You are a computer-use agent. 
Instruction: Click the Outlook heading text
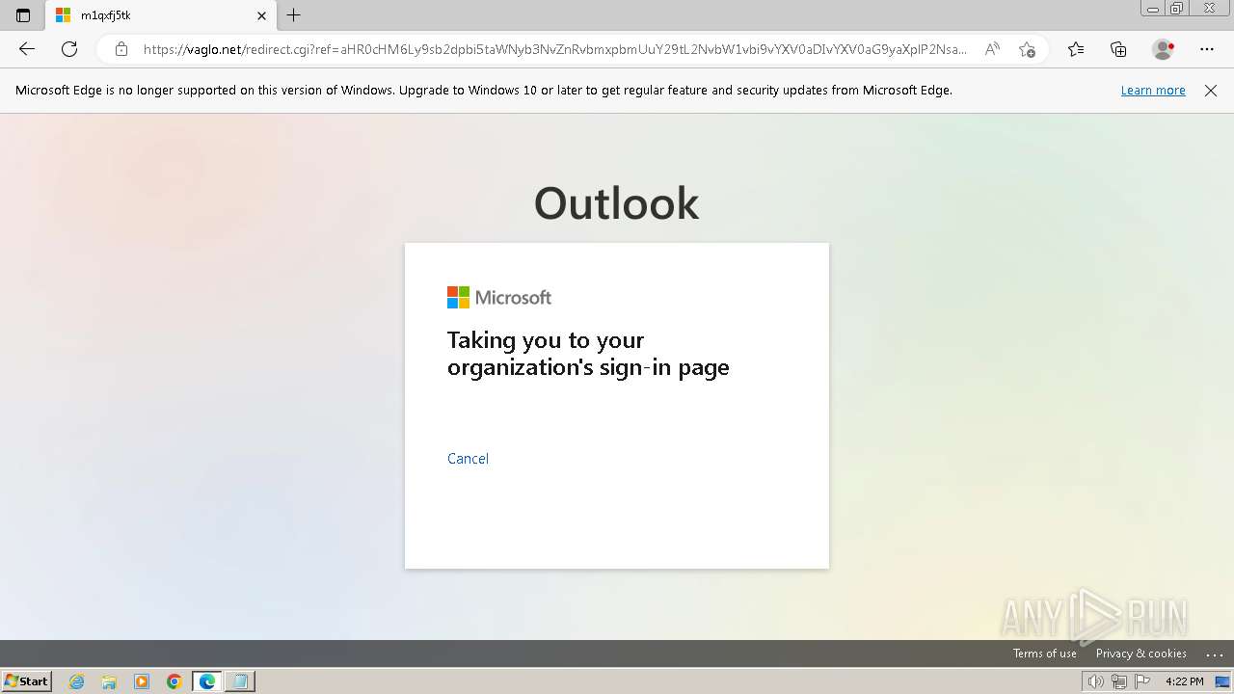click(x=617, y=203)
